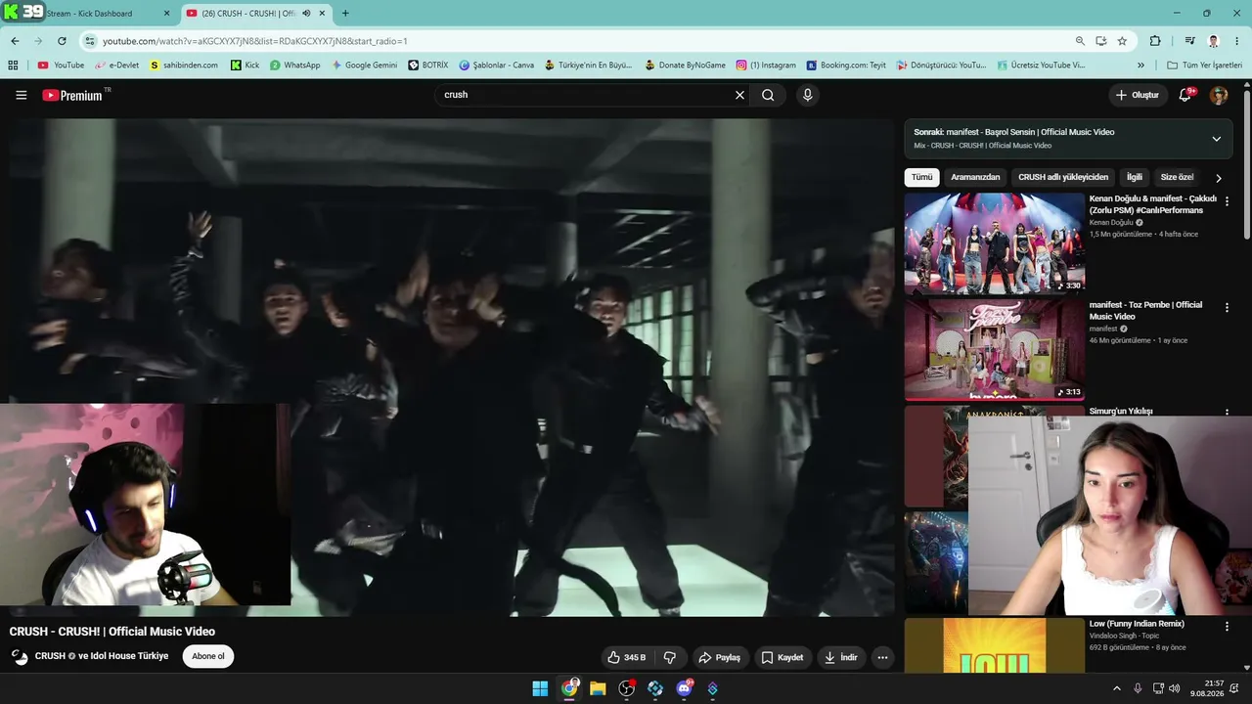Image resolution: width=1252 pixels, height=704 pixels.
Task: Show hidden system tray icons
Action: tap(1117, 688)
